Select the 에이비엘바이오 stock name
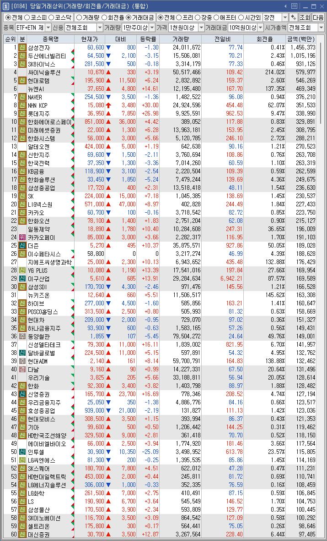 (x=47, y=444)
